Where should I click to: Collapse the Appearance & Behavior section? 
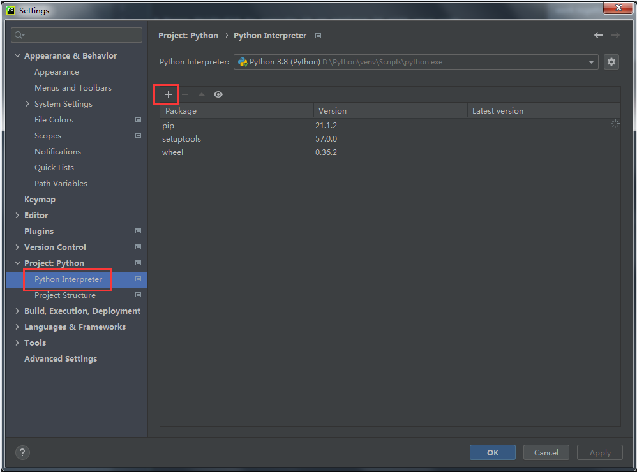coord(17,56)
